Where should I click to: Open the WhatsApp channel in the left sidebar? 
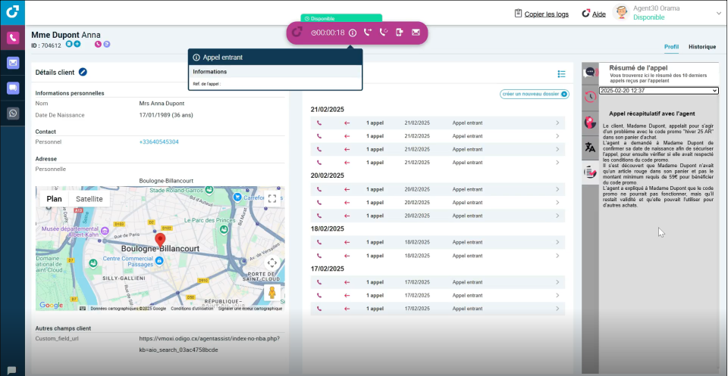coord(13,113)
